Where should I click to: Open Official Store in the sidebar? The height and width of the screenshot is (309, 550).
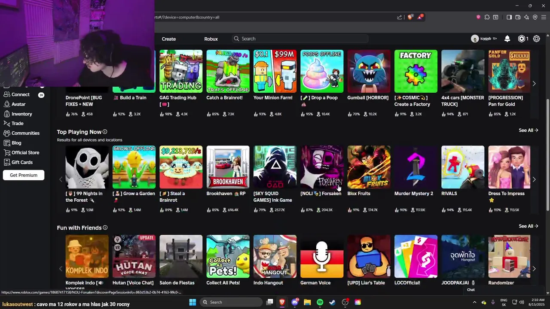pyautogui.click(x=25, y=152)
